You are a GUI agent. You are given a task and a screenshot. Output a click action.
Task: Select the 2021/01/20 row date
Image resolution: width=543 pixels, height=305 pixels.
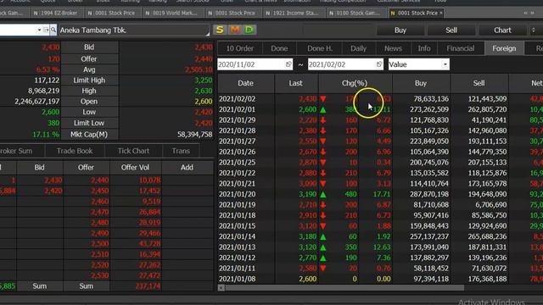tap(237, 194)
